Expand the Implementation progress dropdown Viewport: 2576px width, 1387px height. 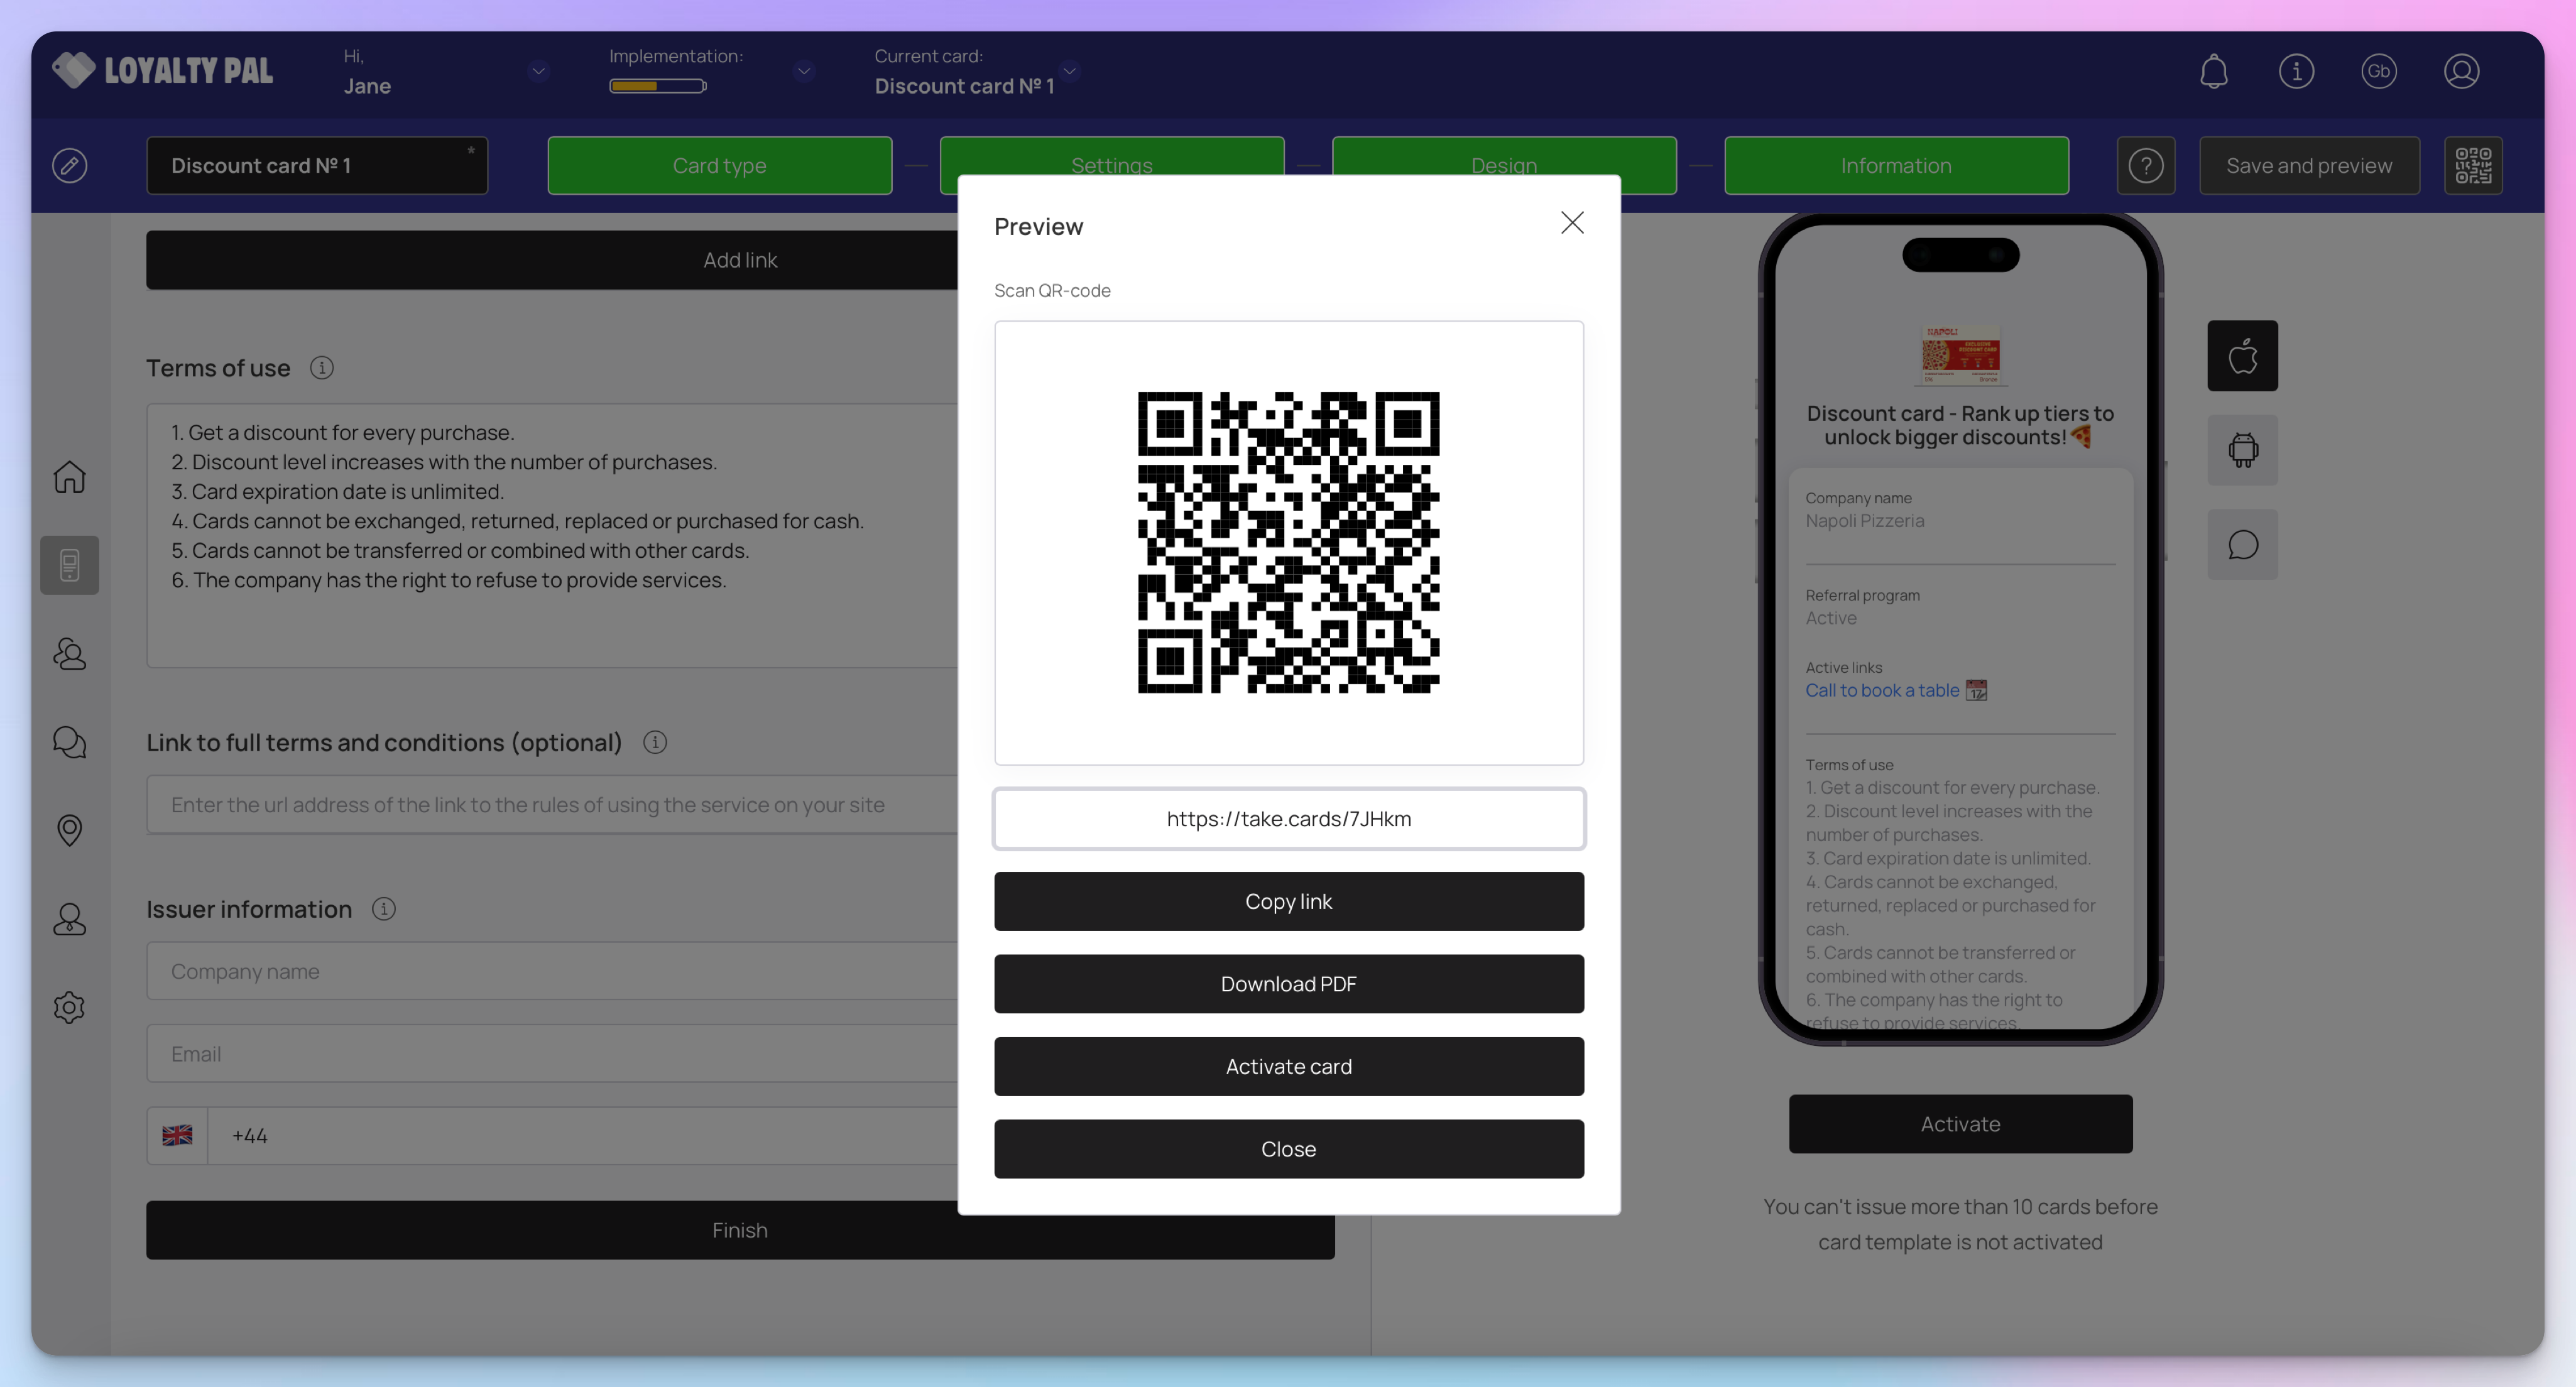(803, 71)
